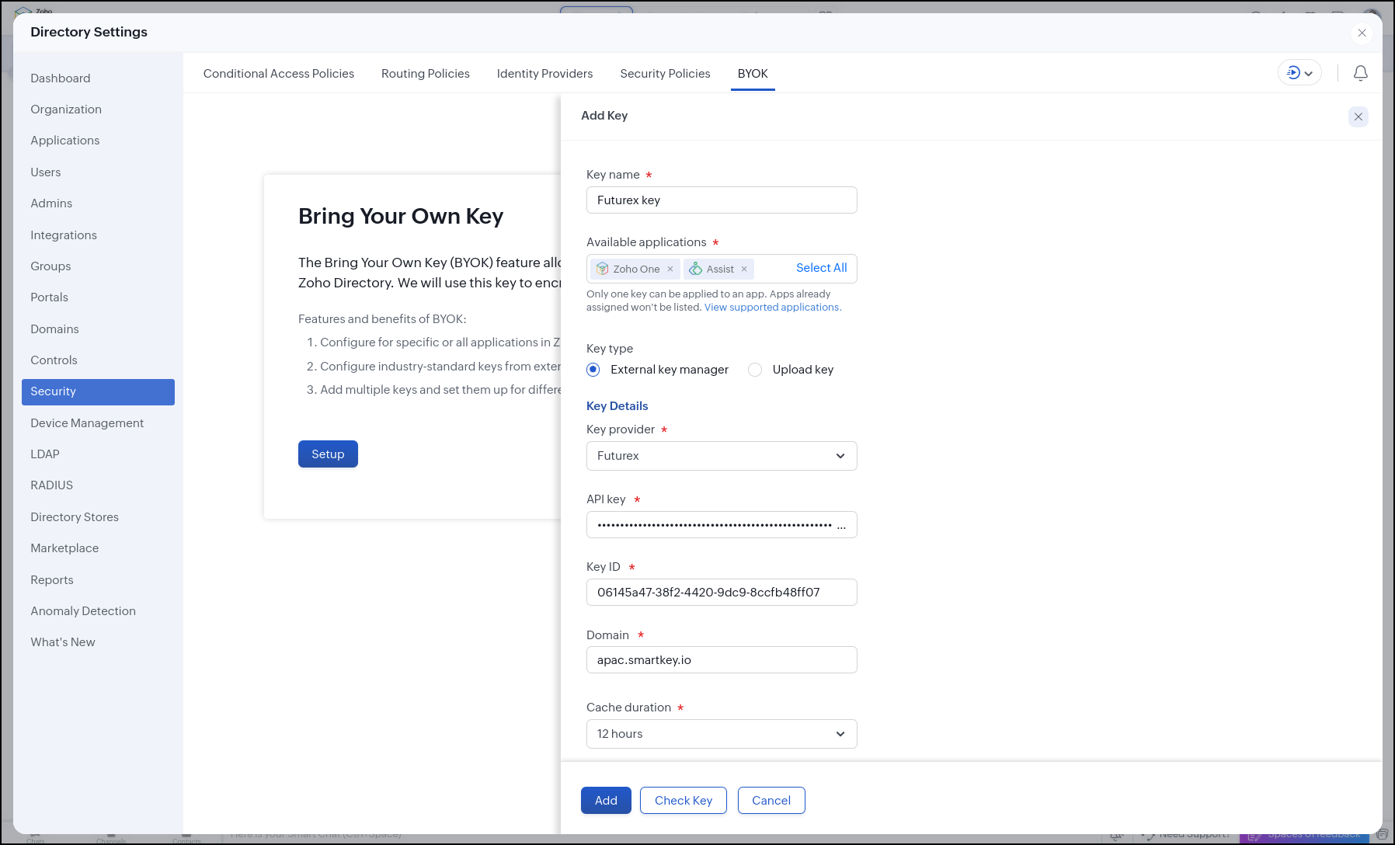The image size is (1395, 845).
Task: Open the Identity Providers tab
Action: [544, 74]
